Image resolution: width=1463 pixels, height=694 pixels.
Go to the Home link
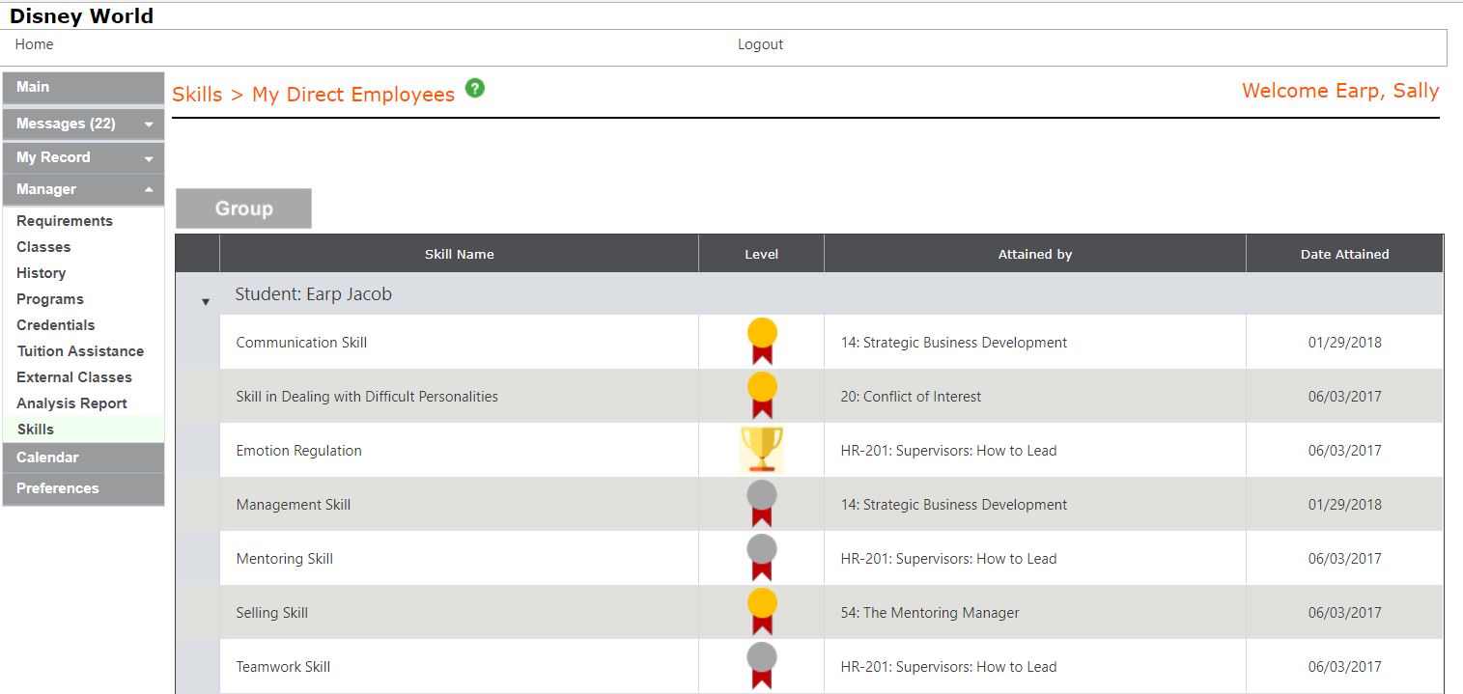34,44
